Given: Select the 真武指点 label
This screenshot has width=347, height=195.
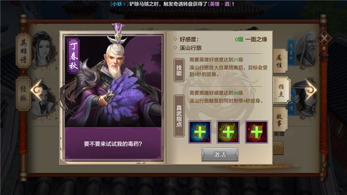Looking at the screenshot, I should [x=179, y=116].
